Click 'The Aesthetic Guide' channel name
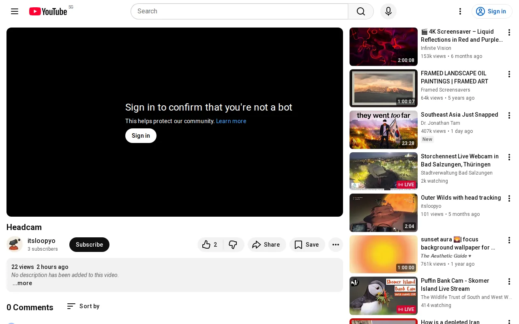The width and height of the screenshot is (519, 324). (x=446, y=256)
